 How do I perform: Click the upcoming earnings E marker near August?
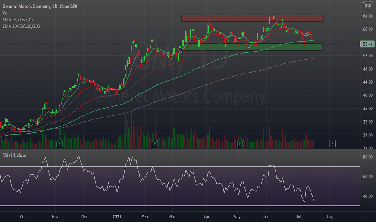332,144
